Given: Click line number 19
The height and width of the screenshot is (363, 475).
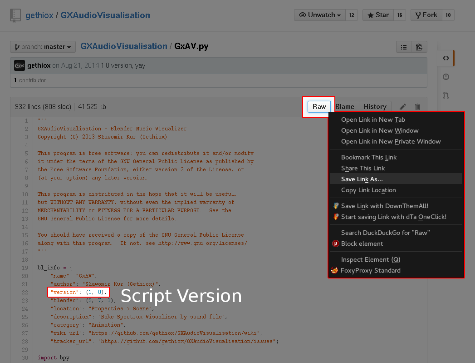Looking at the screenshot, I should point(25,268).
